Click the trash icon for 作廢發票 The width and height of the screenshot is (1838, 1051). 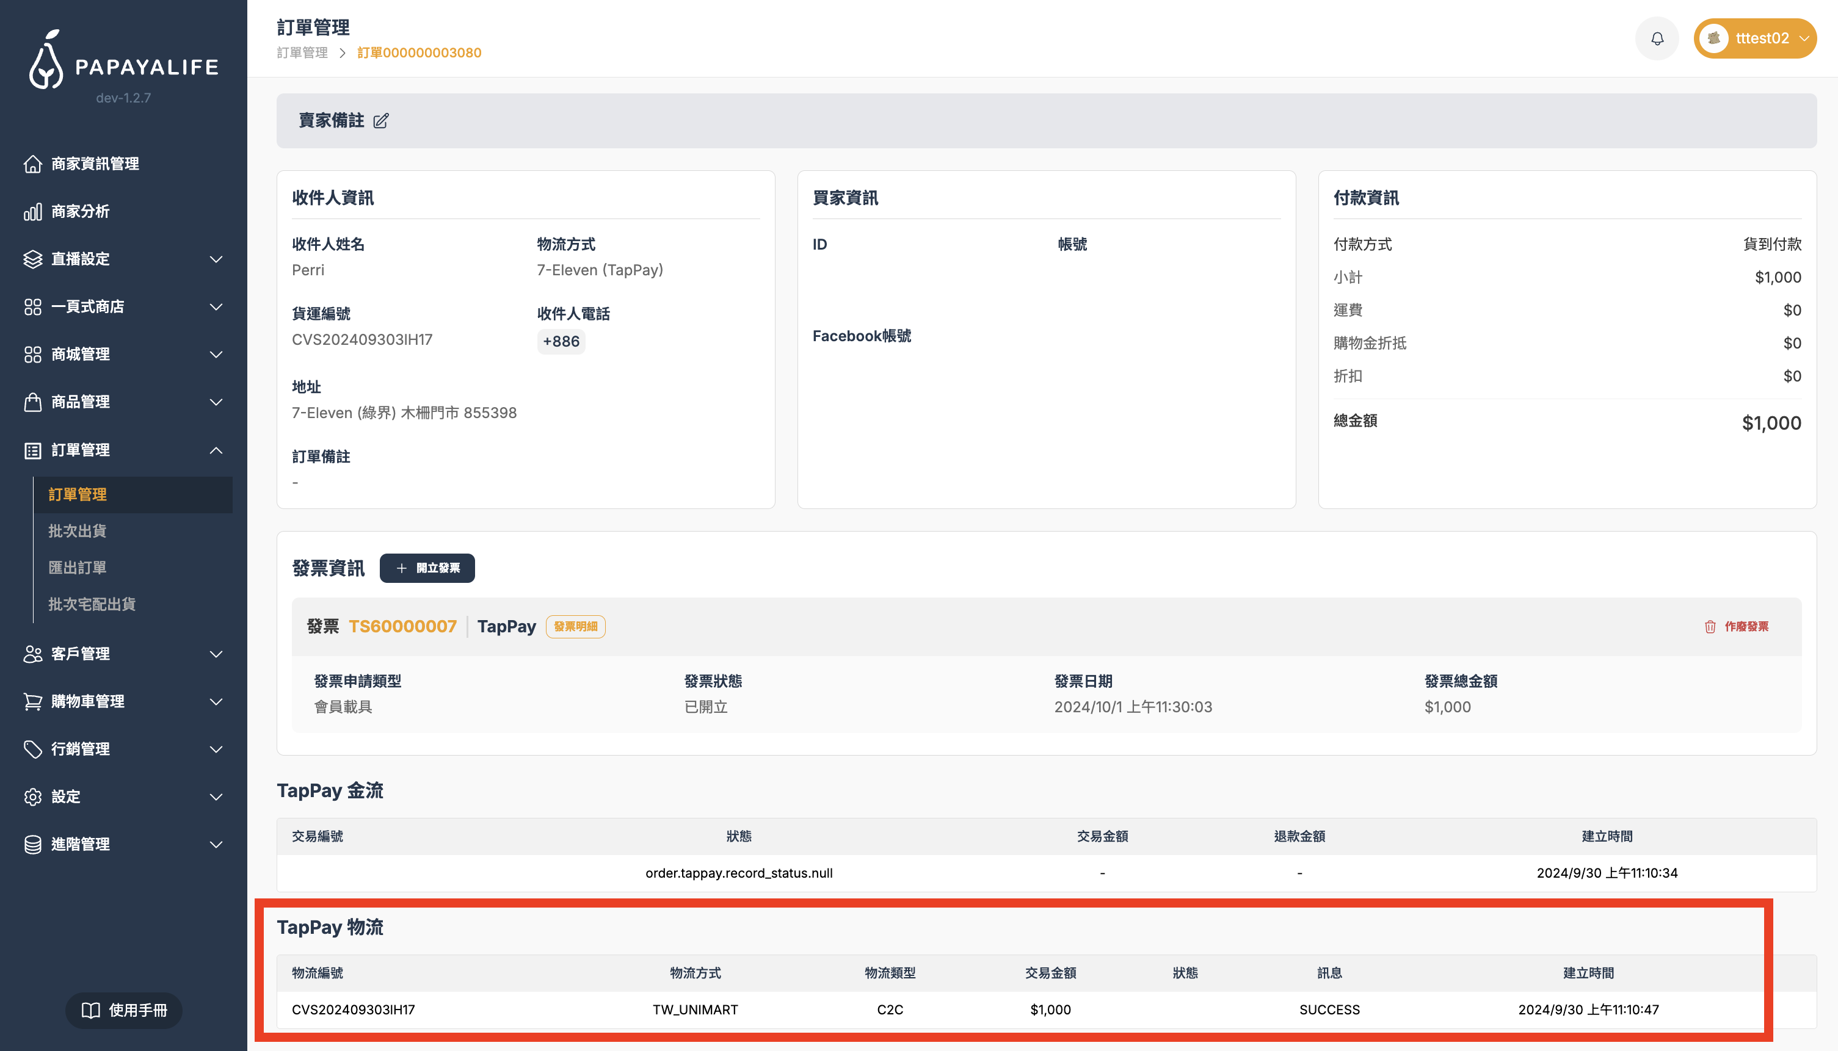tap(1709, 627)
